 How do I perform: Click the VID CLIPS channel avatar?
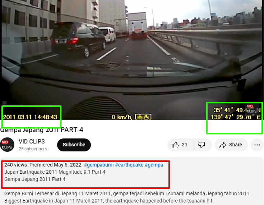pyautogui.click(x=7, y=145)
